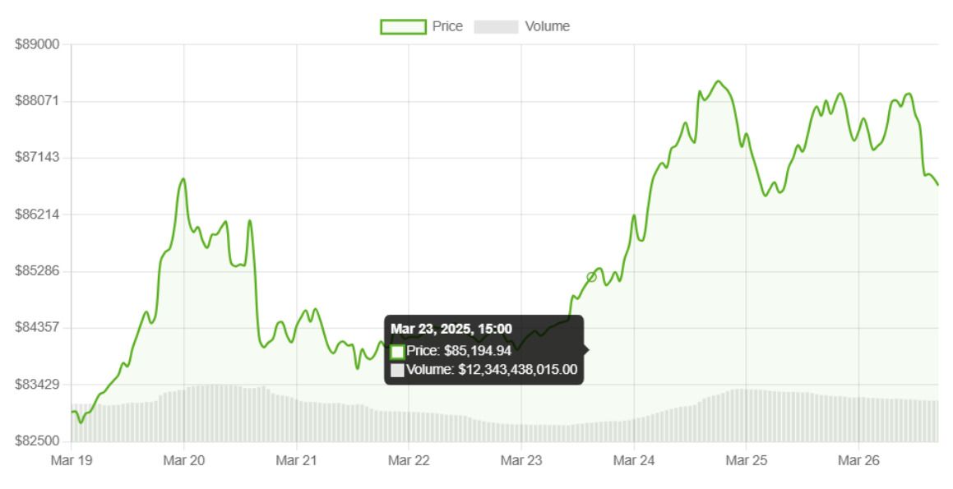Viewport: 953px width, 489px height.
Task: Click the Mar 24 x-axis label
Action: click(x=634, y=460)
